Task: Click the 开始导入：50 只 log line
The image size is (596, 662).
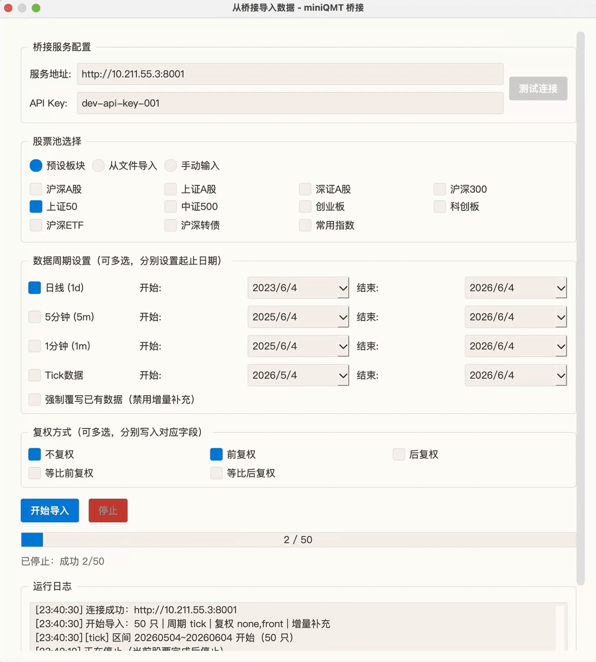Action: [x=183, y=624]
